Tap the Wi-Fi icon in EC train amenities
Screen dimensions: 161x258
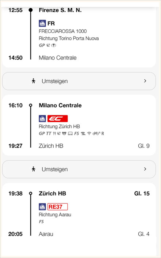(x=89, y=133)
